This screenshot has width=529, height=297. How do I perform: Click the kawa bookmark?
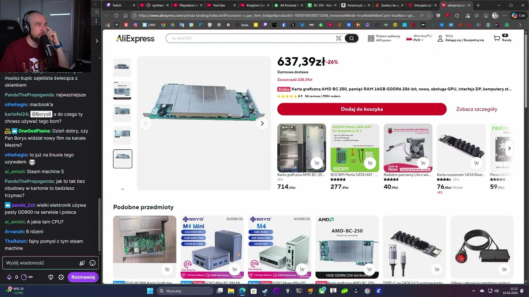[x=242, y=25]
